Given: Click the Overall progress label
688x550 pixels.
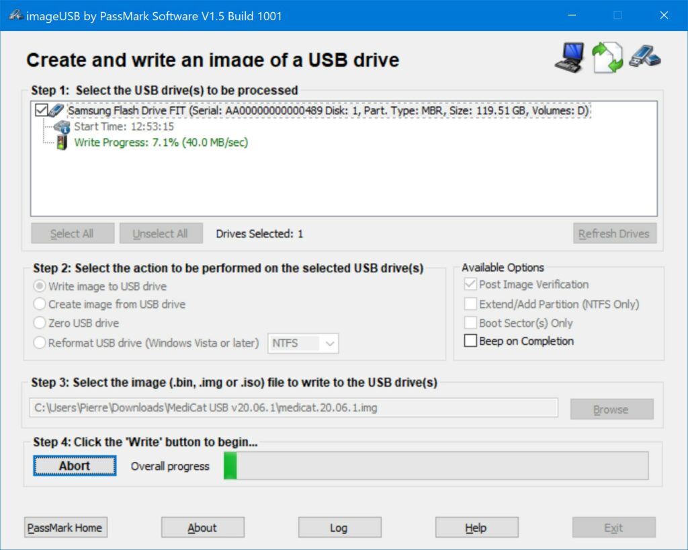Looking at the screenshot, I should (x=170, y=466).
